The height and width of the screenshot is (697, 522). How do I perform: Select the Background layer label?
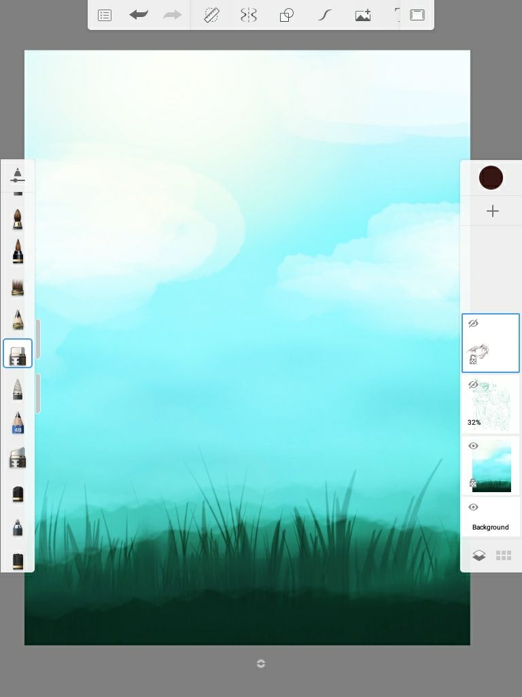(x=490, y=528)
